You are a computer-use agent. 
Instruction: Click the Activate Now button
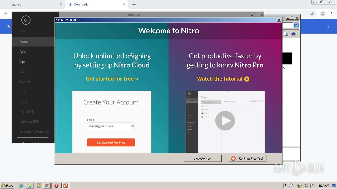tap(203, 159)
